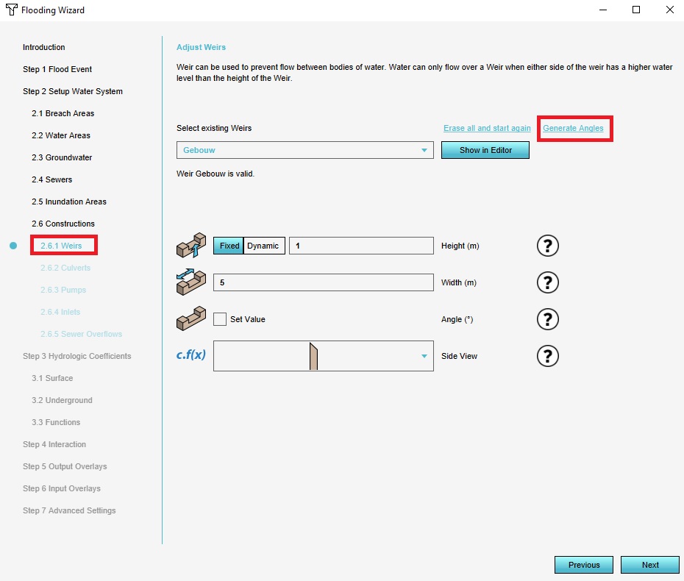Click Erase all and start again

(x=487, y=128)
